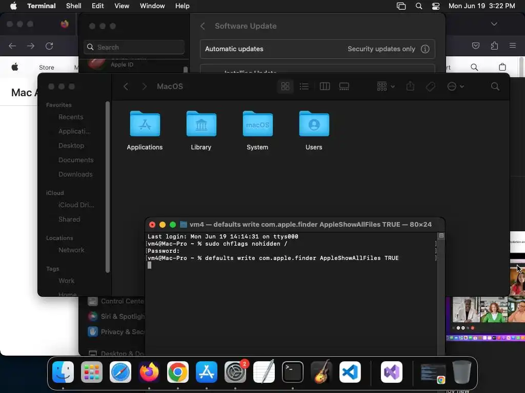Viewport: 525px width, 393px height.
Task: Open System Settings dock icon with badge
Action: point(235,372)
